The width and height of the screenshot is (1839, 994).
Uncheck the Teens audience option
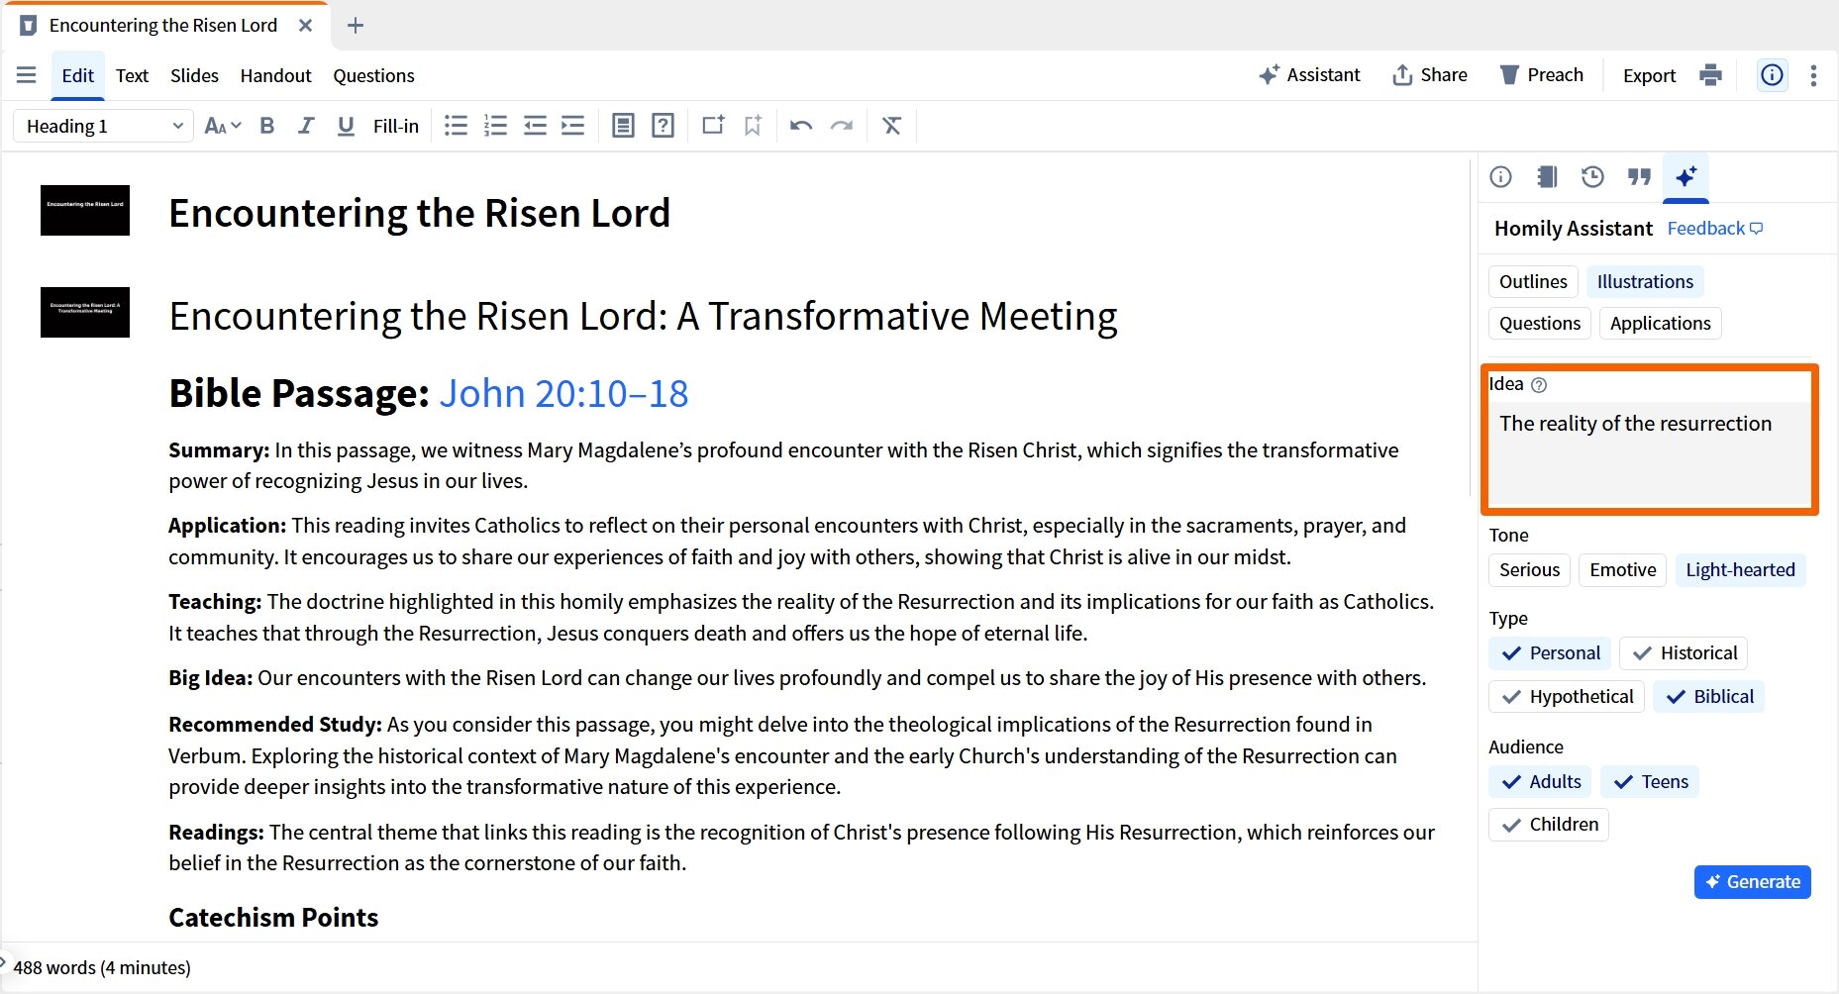1650,782
